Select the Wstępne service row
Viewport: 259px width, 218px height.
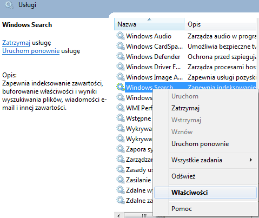coord(138,118)
